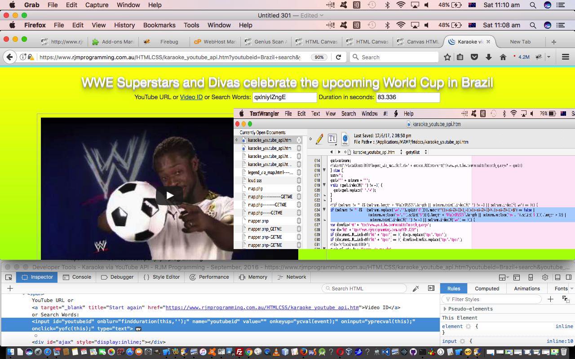Switch to the Add-ons Manager tab

pos(113,42)
